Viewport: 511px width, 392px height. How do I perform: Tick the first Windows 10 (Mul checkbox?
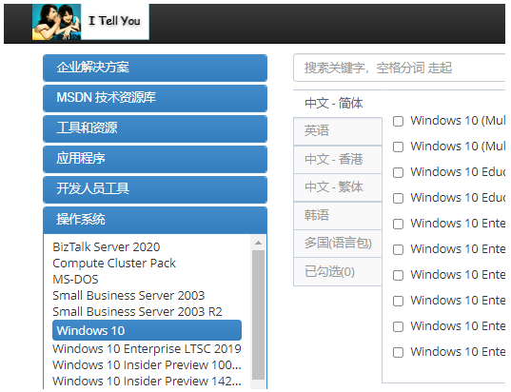click(x=398, y=121)
